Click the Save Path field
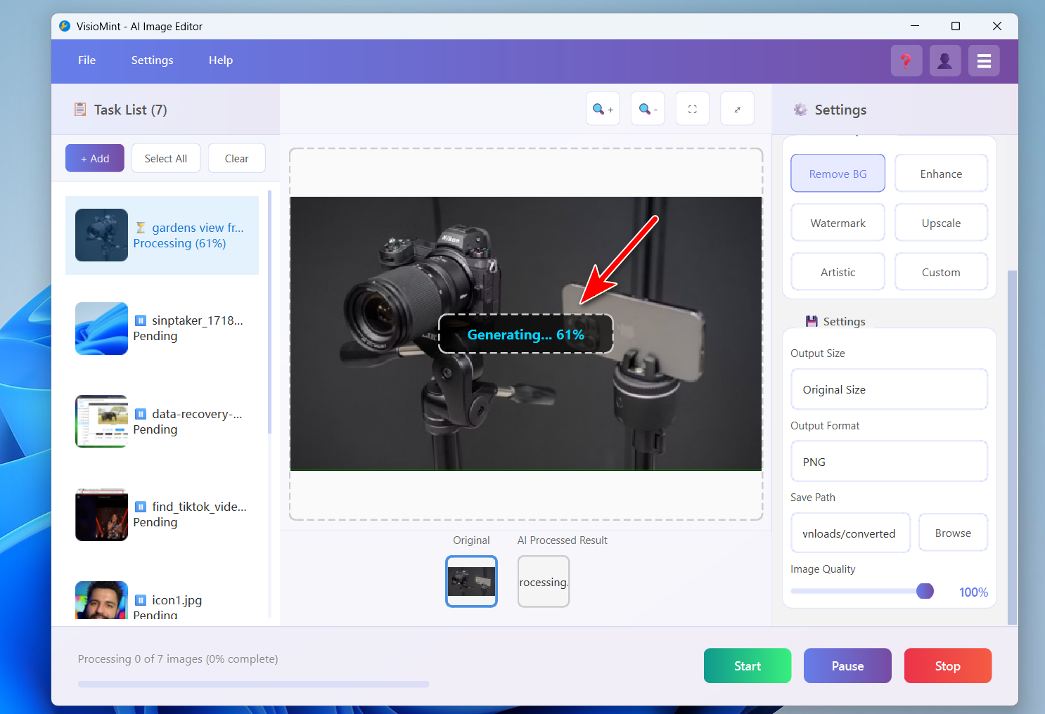 pyautogui.click(x=850, y=533)
